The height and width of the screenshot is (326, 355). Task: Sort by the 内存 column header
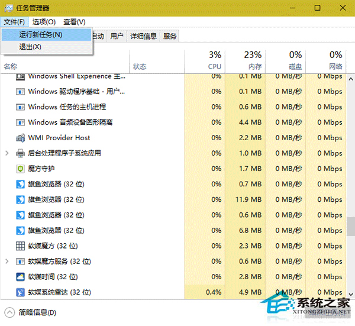point(245,61)
